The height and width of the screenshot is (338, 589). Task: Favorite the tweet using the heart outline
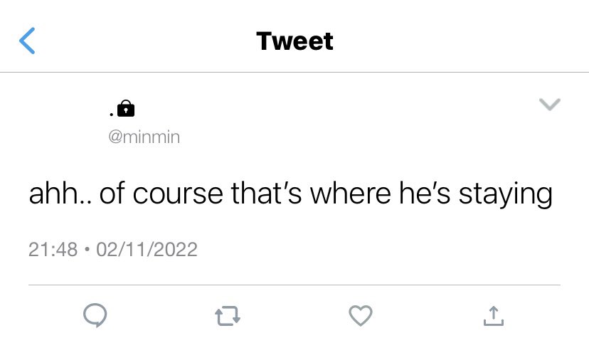(361, 315)
